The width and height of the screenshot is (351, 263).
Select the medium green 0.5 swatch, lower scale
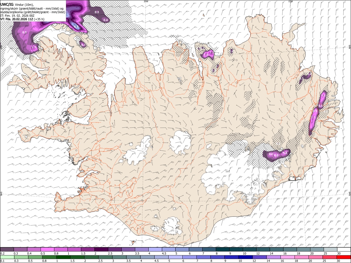[35, 257]
